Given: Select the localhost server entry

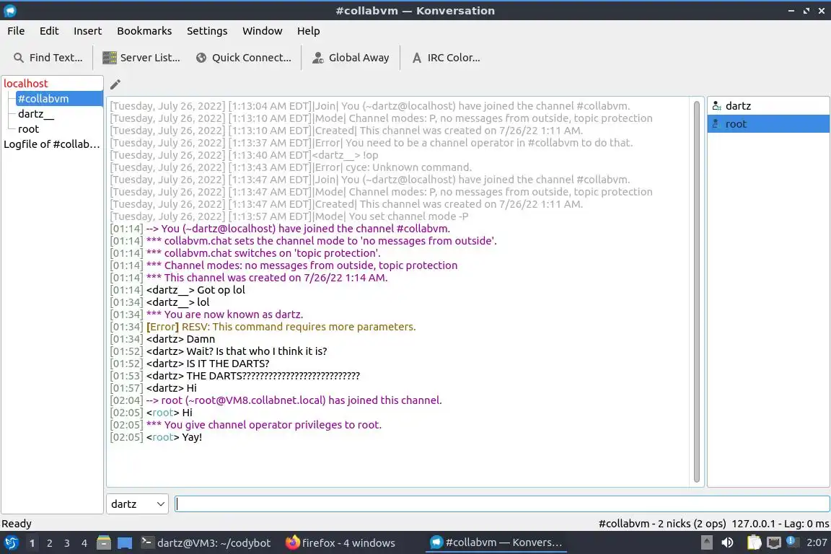Looking at the screenshot, I should tap(25, 83).
